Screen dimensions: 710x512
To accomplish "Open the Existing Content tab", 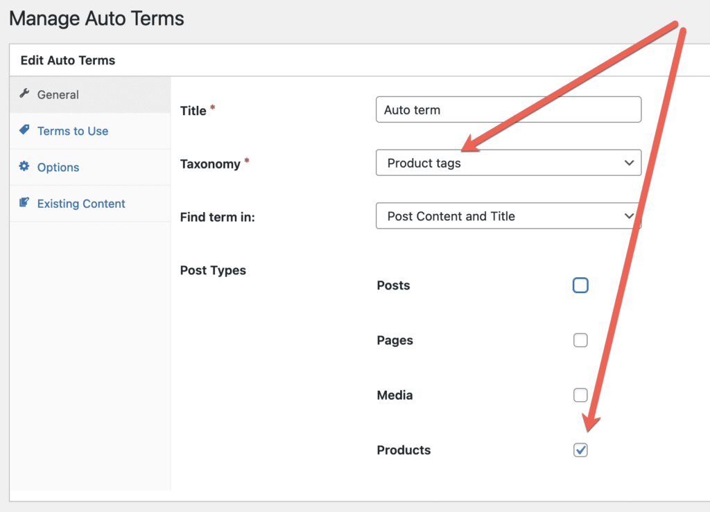I will [x=90, y=204].
